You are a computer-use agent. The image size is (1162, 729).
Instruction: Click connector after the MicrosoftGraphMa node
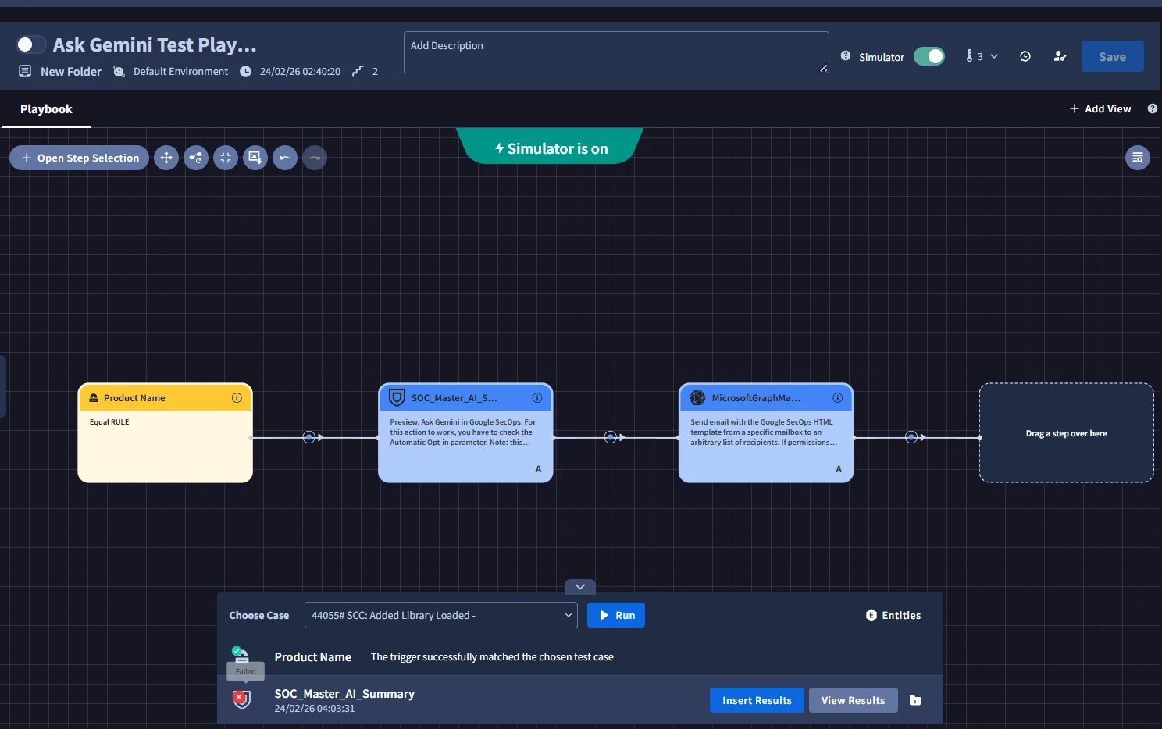[911, 437]
